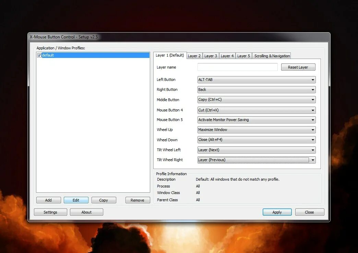Switch to the Layer 2 tab
This screenshot has height=253, width=358.
(x=194, y=56)
